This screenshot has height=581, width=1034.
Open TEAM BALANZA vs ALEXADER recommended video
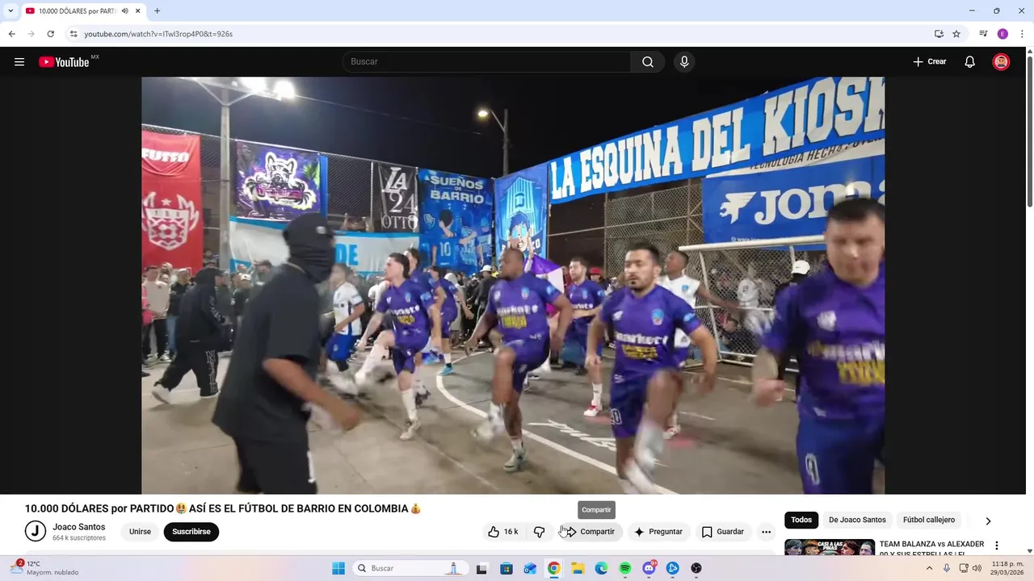tap(931, 549)
